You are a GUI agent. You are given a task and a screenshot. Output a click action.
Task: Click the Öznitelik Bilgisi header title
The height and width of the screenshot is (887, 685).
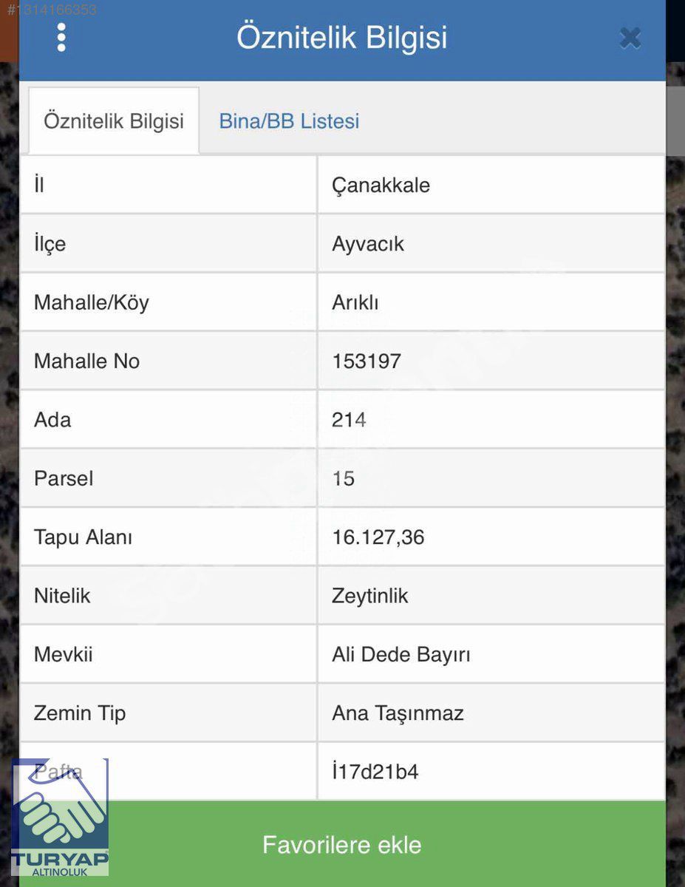pyautogui.click(x=342, y=37)
